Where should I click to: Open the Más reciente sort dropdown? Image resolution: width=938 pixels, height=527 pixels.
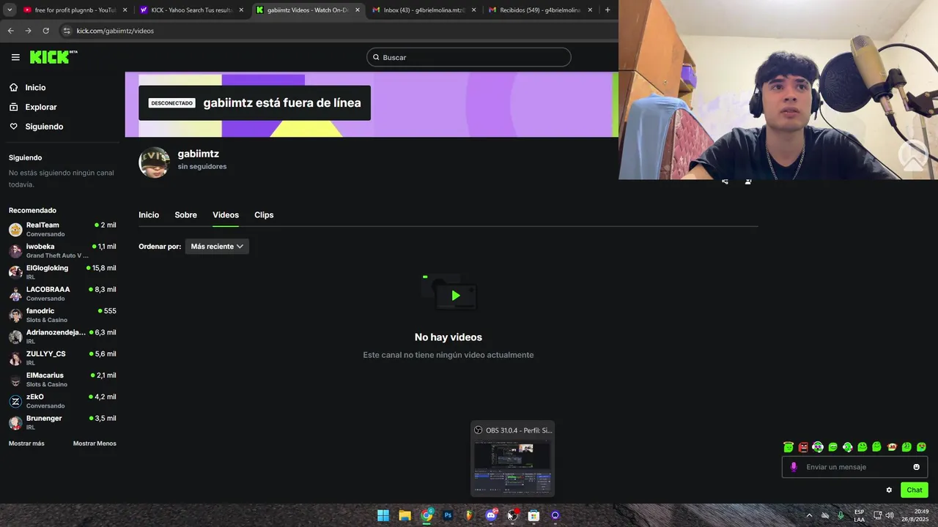[217, 247]
